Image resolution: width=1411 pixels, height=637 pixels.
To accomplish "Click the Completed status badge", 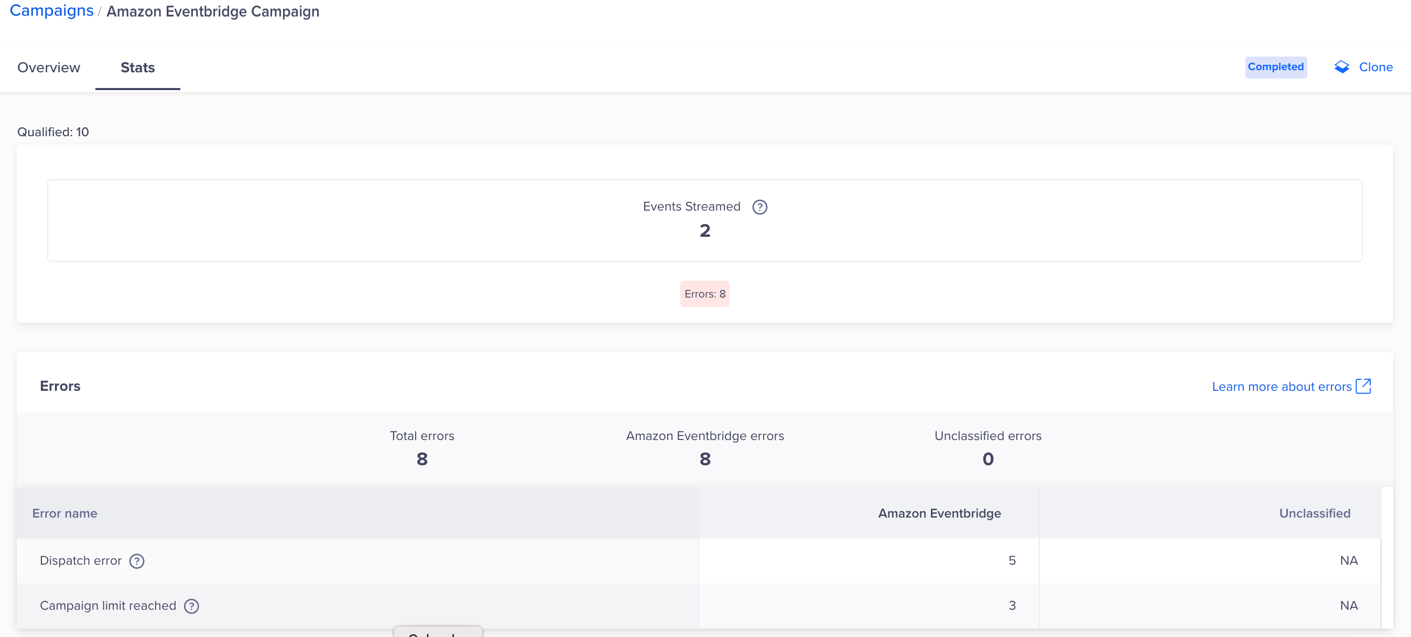I will (1275, 67).
